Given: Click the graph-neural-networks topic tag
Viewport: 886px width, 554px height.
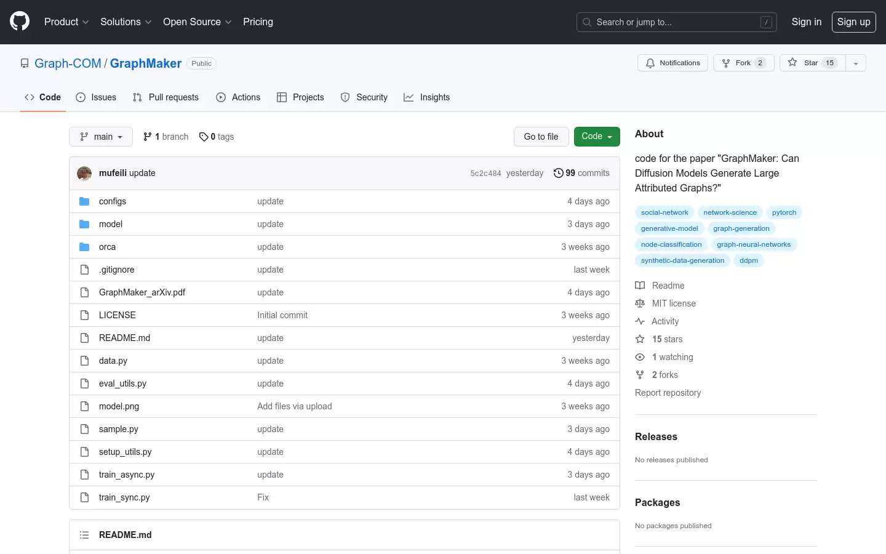Looking at the screenshot, I should [x=754, y=244].
